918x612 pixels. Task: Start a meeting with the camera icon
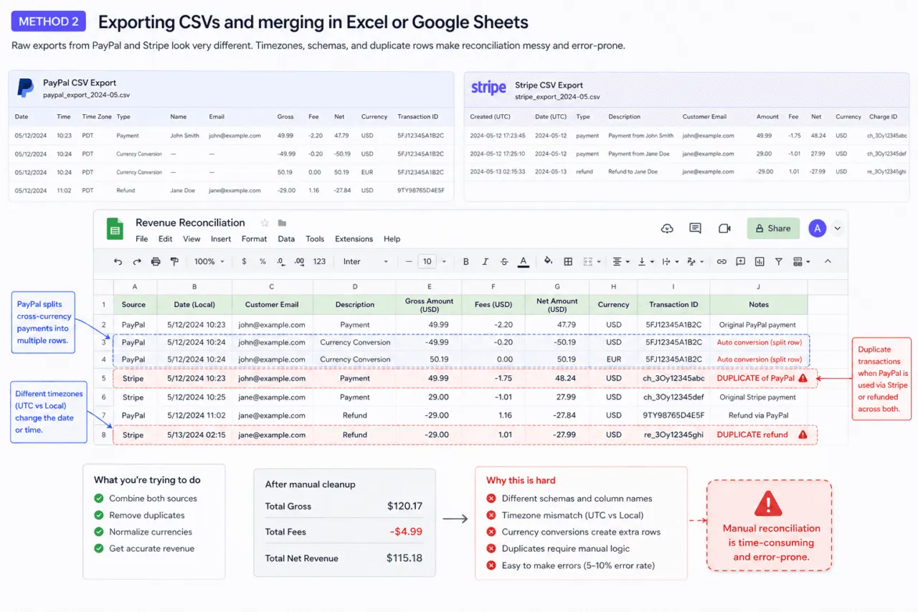click(x=724, y=228)
